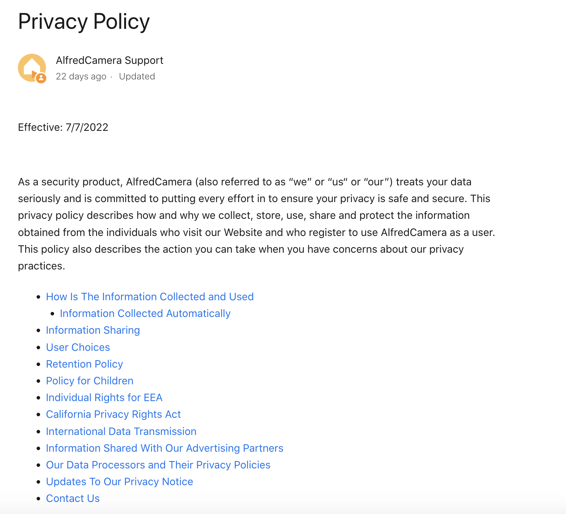Click the small user badge on the avatar
Screen dimensions: 566x514
tap(41, 78)
